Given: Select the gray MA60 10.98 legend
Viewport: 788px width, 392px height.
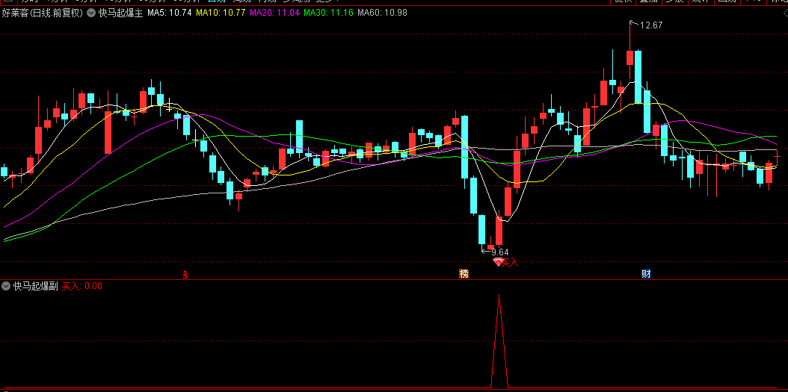Looking at the screenshot, I should pyautogui.click(x=383, y=13).
